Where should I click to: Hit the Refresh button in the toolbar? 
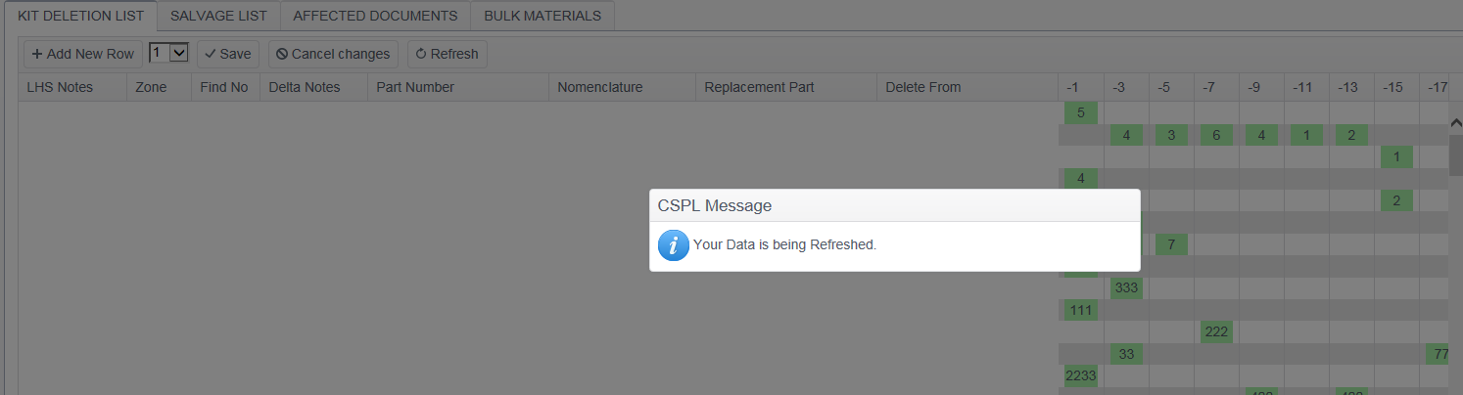point(448,55)
